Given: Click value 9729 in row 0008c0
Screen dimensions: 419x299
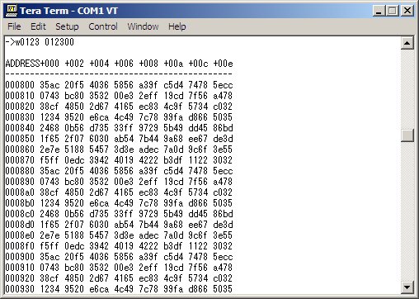Looking at the screenshot, I should click(x=148, y=214).
